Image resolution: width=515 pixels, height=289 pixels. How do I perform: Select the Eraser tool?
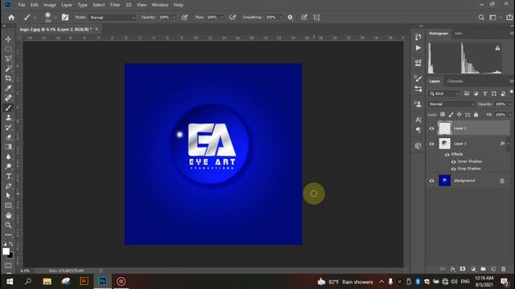(8, 137)
